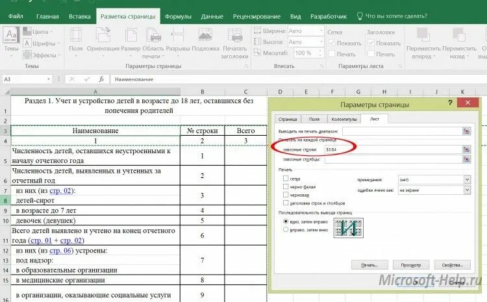Click the Переместить назад send backward icon
Viewport: 487px width, 302px height.
[x=459, y=34]
